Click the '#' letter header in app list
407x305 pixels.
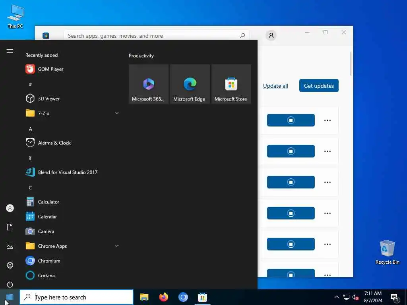click(30, 84)
